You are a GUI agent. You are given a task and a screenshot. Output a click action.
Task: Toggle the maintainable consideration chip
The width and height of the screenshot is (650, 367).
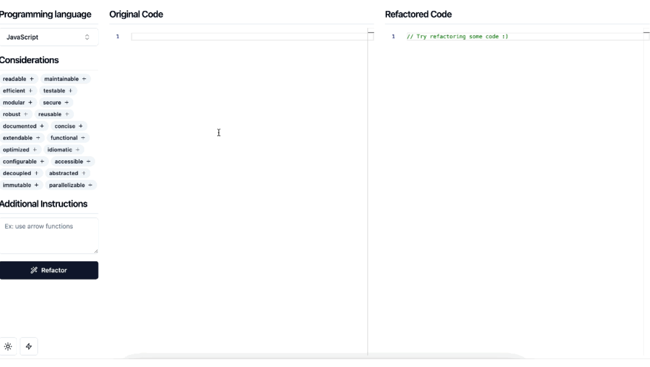click(65, 79)
